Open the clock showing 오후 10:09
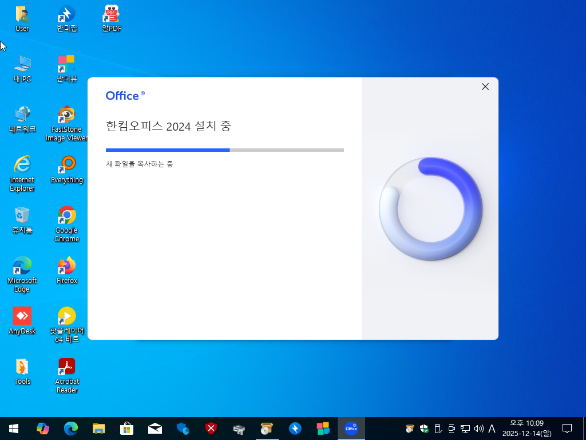This screenshot has height=440, width=586. pyautogui.click(x=527, y=429)
